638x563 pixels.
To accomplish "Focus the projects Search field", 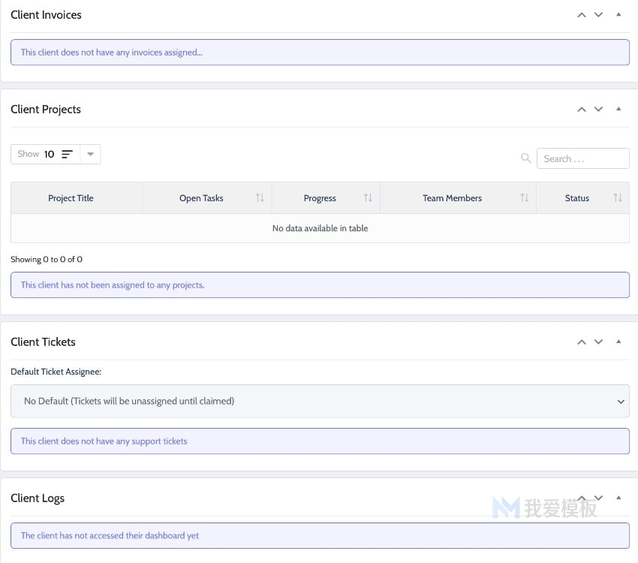I will tap(582, 158).
